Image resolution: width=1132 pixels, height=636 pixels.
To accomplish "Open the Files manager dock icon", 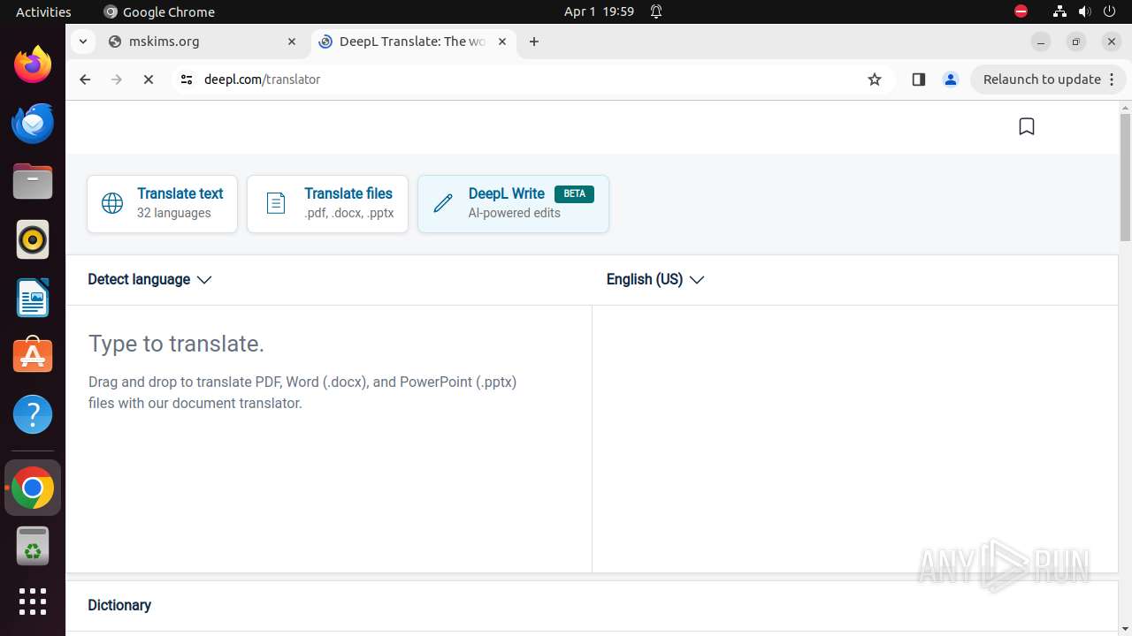I will tap(33, 181).
